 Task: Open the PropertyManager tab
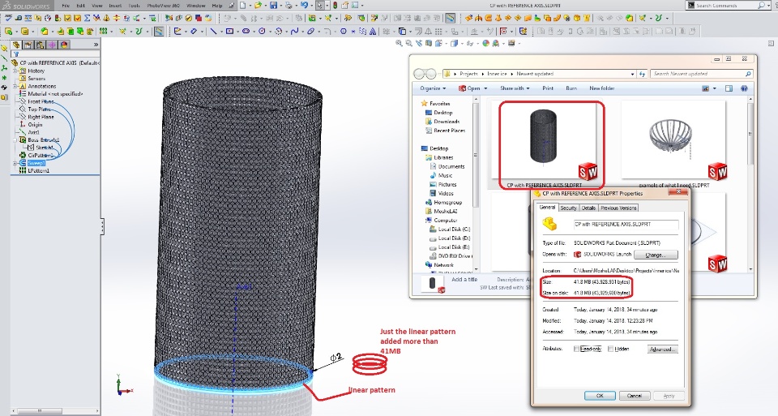28,45
